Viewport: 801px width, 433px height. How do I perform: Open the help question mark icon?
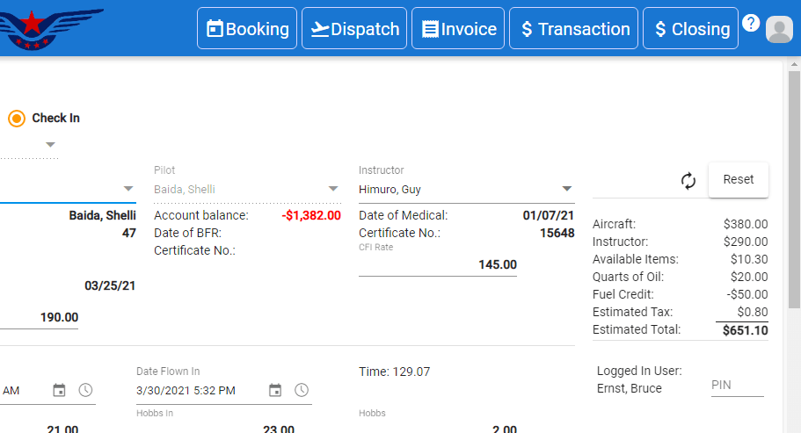pos(750,23)
